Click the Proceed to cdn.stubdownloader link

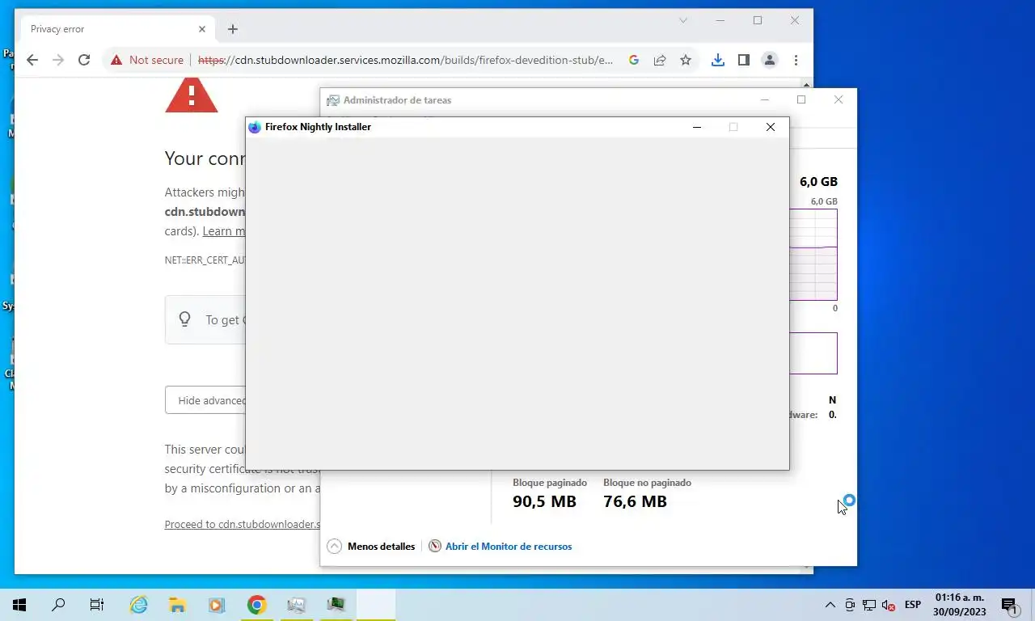coord(243,524)
